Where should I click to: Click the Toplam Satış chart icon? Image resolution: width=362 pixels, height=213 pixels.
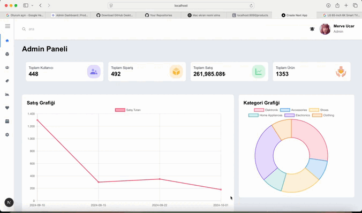(x=258, y=72)
